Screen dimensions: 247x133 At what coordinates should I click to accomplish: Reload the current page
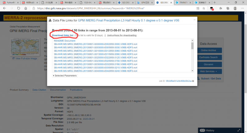point(19,8)
